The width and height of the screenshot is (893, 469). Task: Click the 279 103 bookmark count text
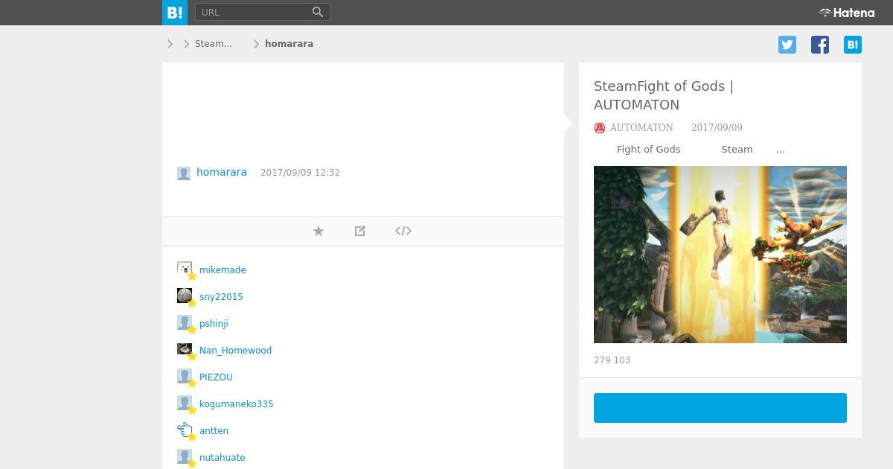(612, 360)
